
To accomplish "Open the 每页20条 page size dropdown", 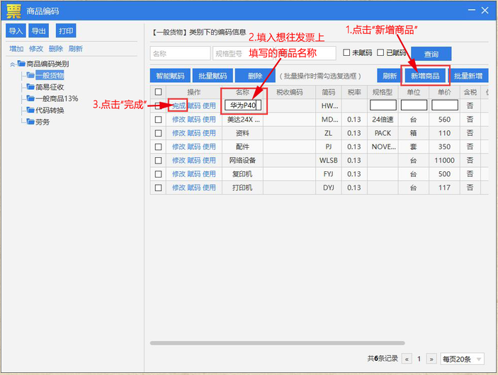I will (x=462, y=359).
